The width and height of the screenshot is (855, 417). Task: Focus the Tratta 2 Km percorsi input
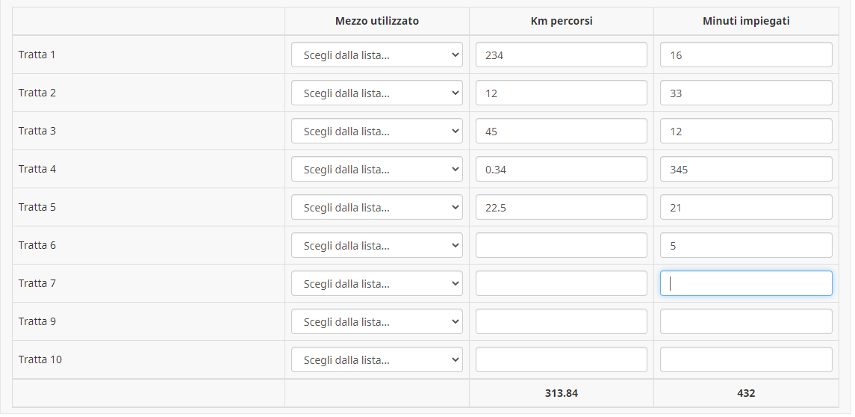tap(561, 93)
